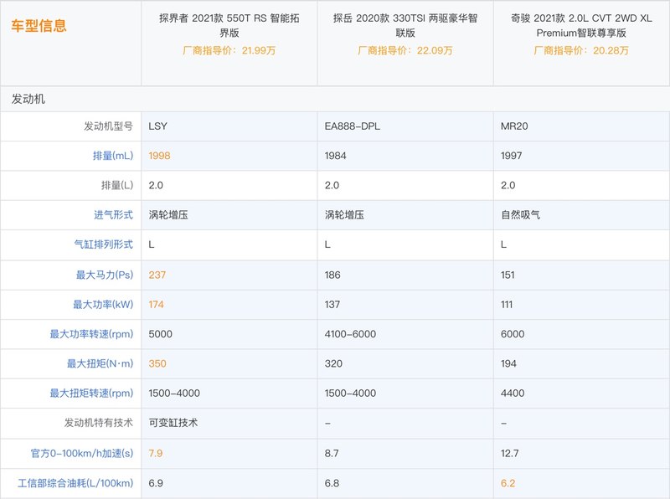The image size is (670, 499).
Task: Click the 厂商指导价 20.28万 price
Action: (x=581, y=50)
